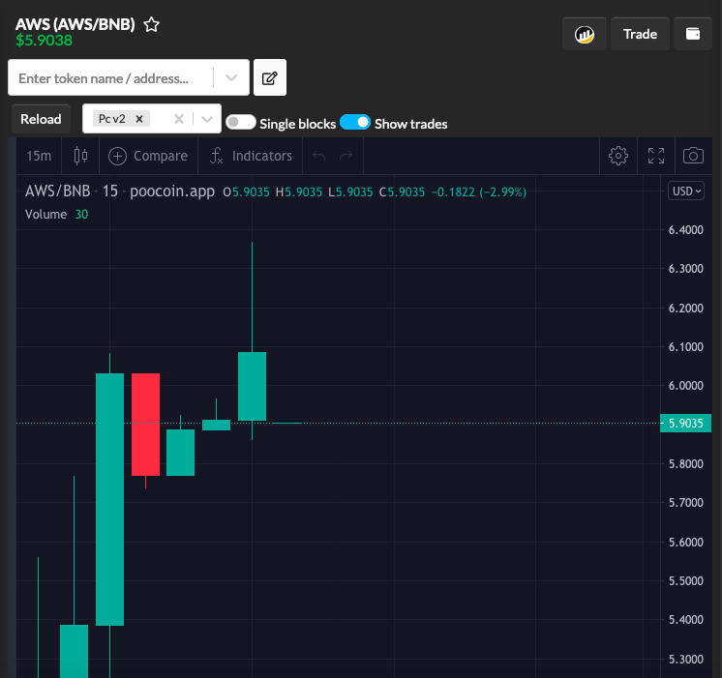Screen dimensions: 722x678
Task: Click the Reload button
Action: click(x=41, y=119)
